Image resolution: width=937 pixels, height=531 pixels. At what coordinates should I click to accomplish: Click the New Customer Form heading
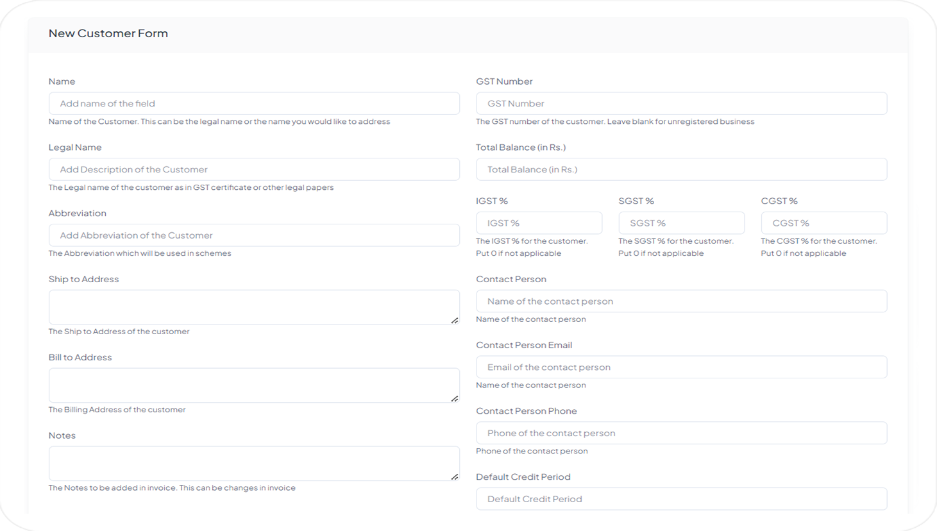pos(108,33)
